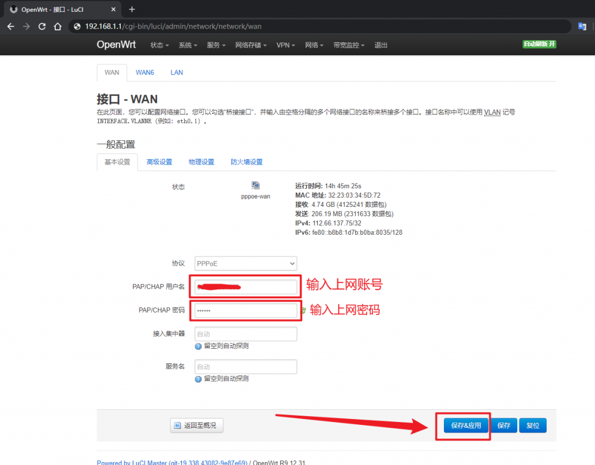595x465 pixels.
Task: Open the 防火墙设置 tab
Action: coord(246,162)
